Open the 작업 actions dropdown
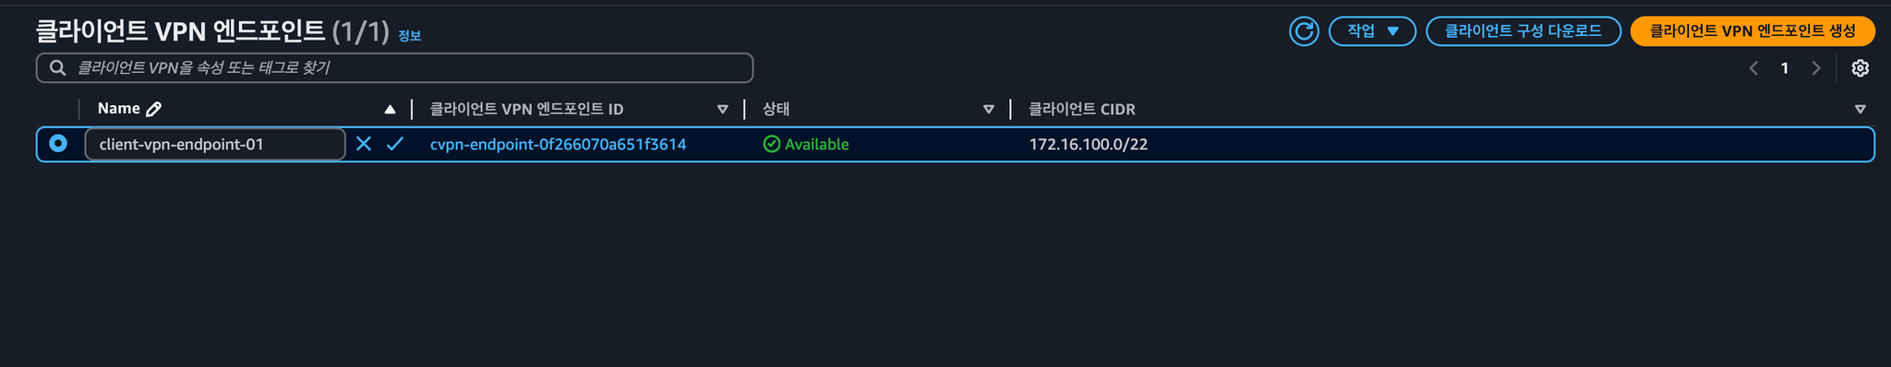 [x=1372, y=31]
